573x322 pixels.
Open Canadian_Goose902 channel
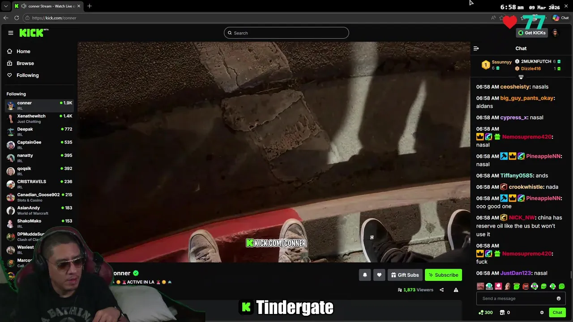pyautogui.click(x=39, y=197)
